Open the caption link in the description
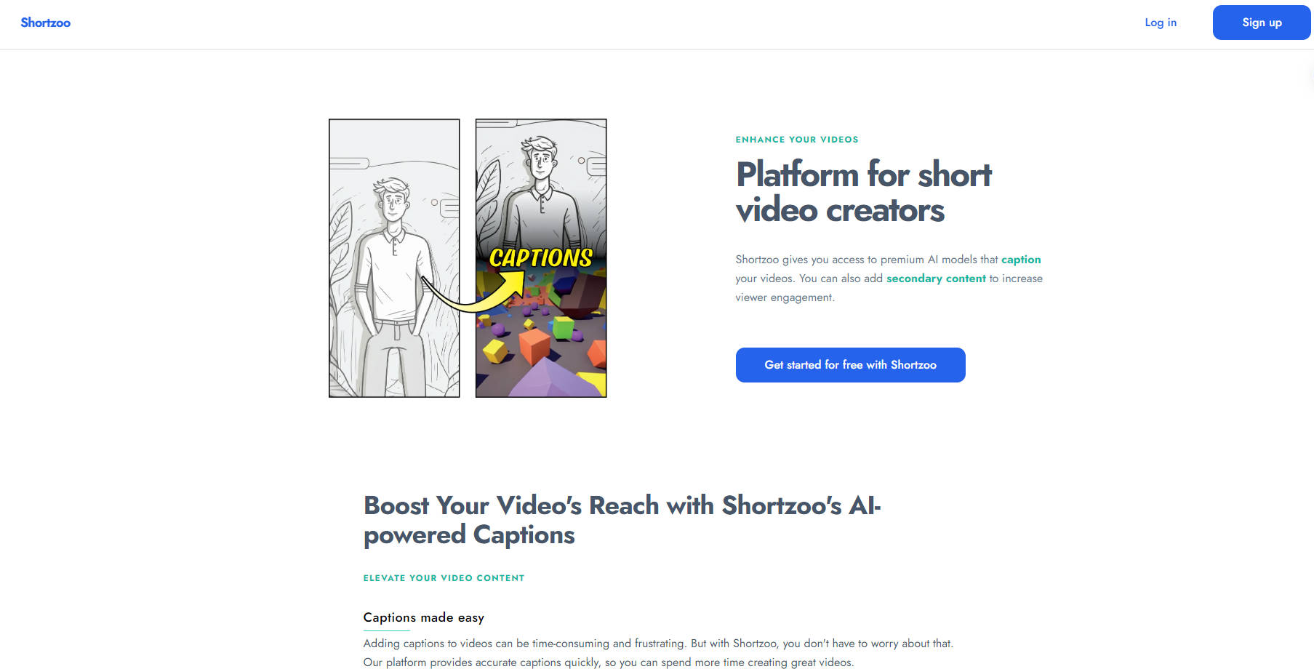This screenshot has width=1314, height=669. pos(1021,259)
